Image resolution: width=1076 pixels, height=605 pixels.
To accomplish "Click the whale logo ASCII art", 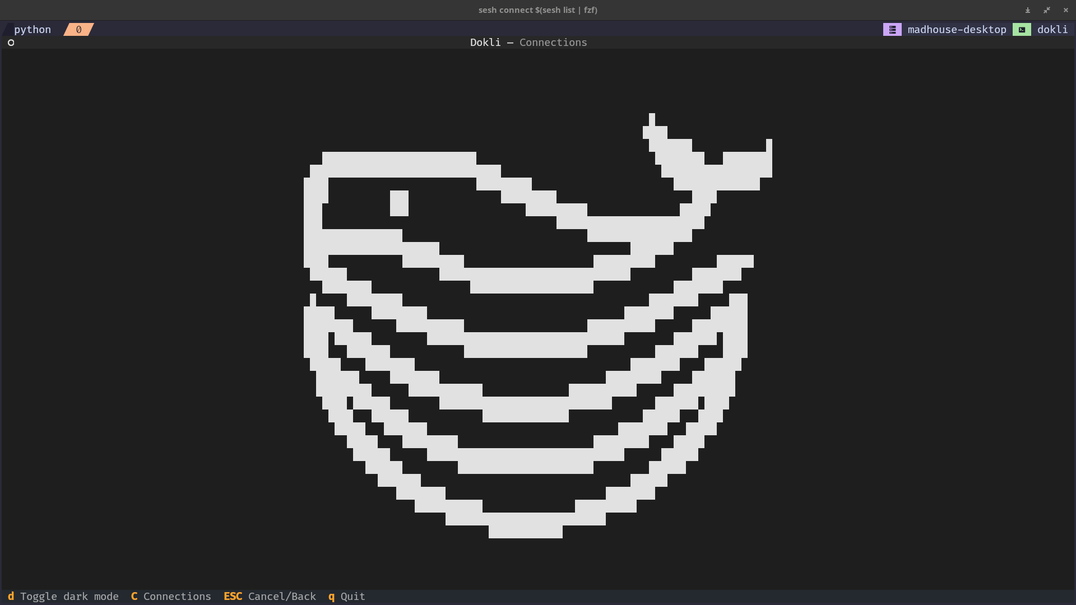I will pos(538,325).
